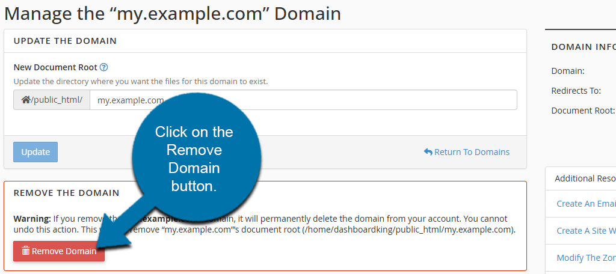The height and width of the screenshot is (274, 616).
Task: Follow the Return To Domains link text
Action: (x=472, y=152)
